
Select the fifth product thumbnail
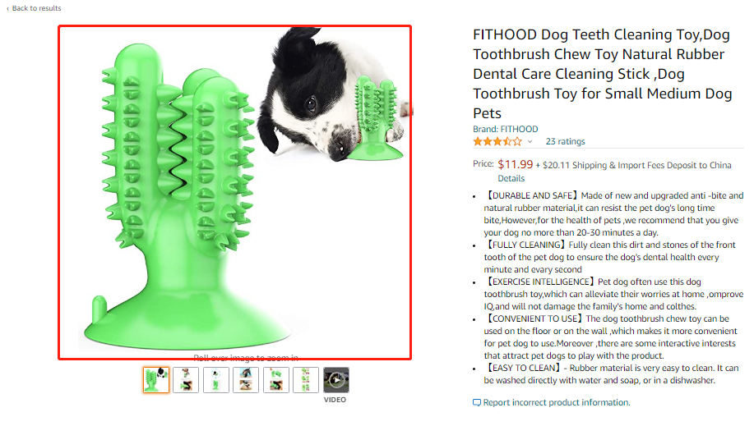(x=276, y=380)
